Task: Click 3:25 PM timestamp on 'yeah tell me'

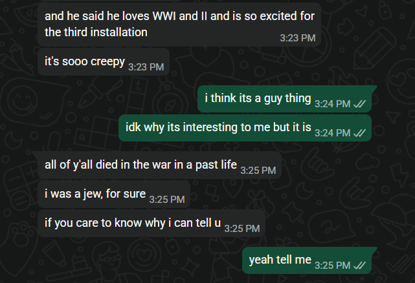Action: click(332, 266)
